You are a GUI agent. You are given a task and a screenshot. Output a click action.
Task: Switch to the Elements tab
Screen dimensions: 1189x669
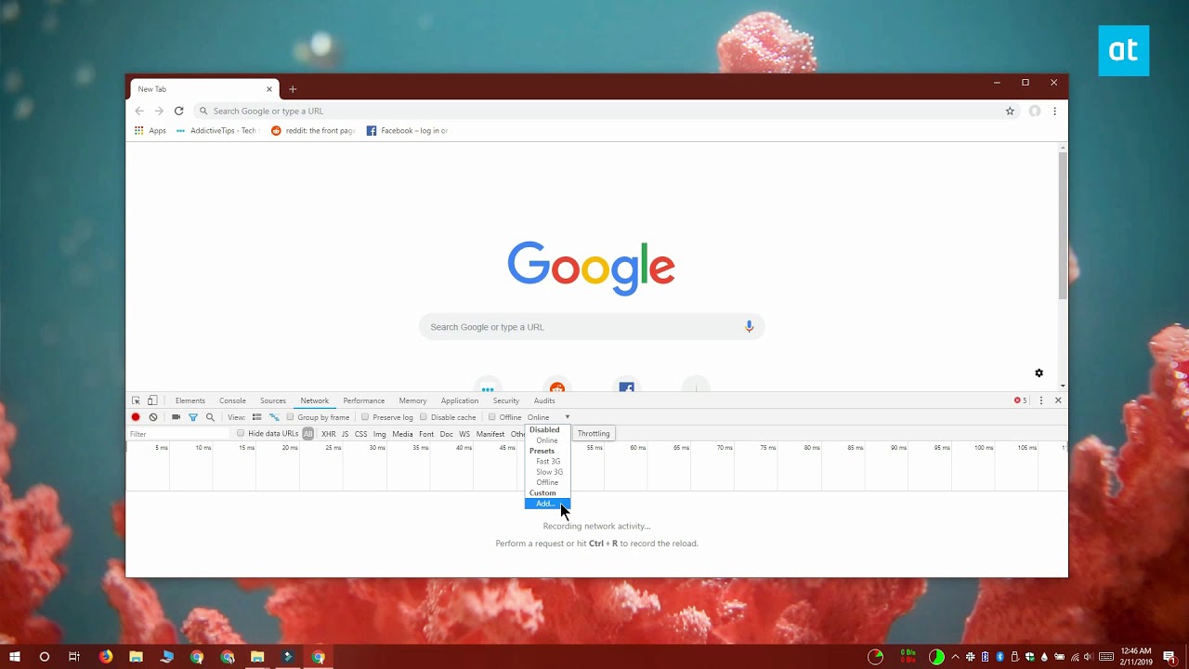[190, 400]
